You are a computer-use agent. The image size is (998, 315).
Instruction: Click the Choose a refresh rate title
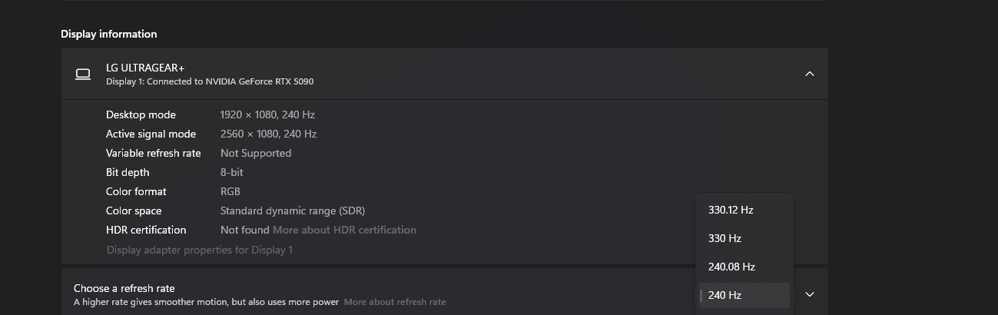point(124,288)
